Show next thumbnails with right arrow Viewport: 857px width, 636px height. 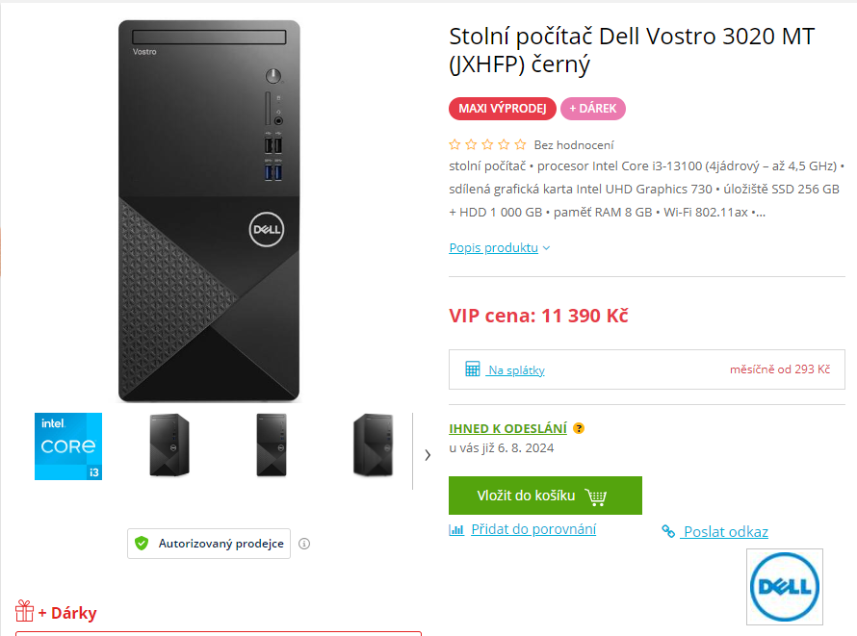[428, 454]
